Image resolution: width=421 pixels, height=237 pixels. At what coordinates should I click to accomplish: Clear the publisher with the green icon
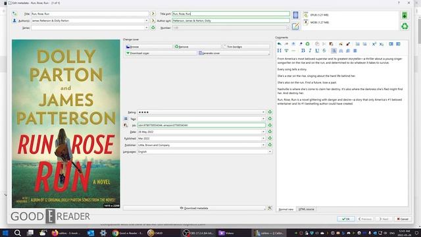pyautogui.click(x=270, y=145)
